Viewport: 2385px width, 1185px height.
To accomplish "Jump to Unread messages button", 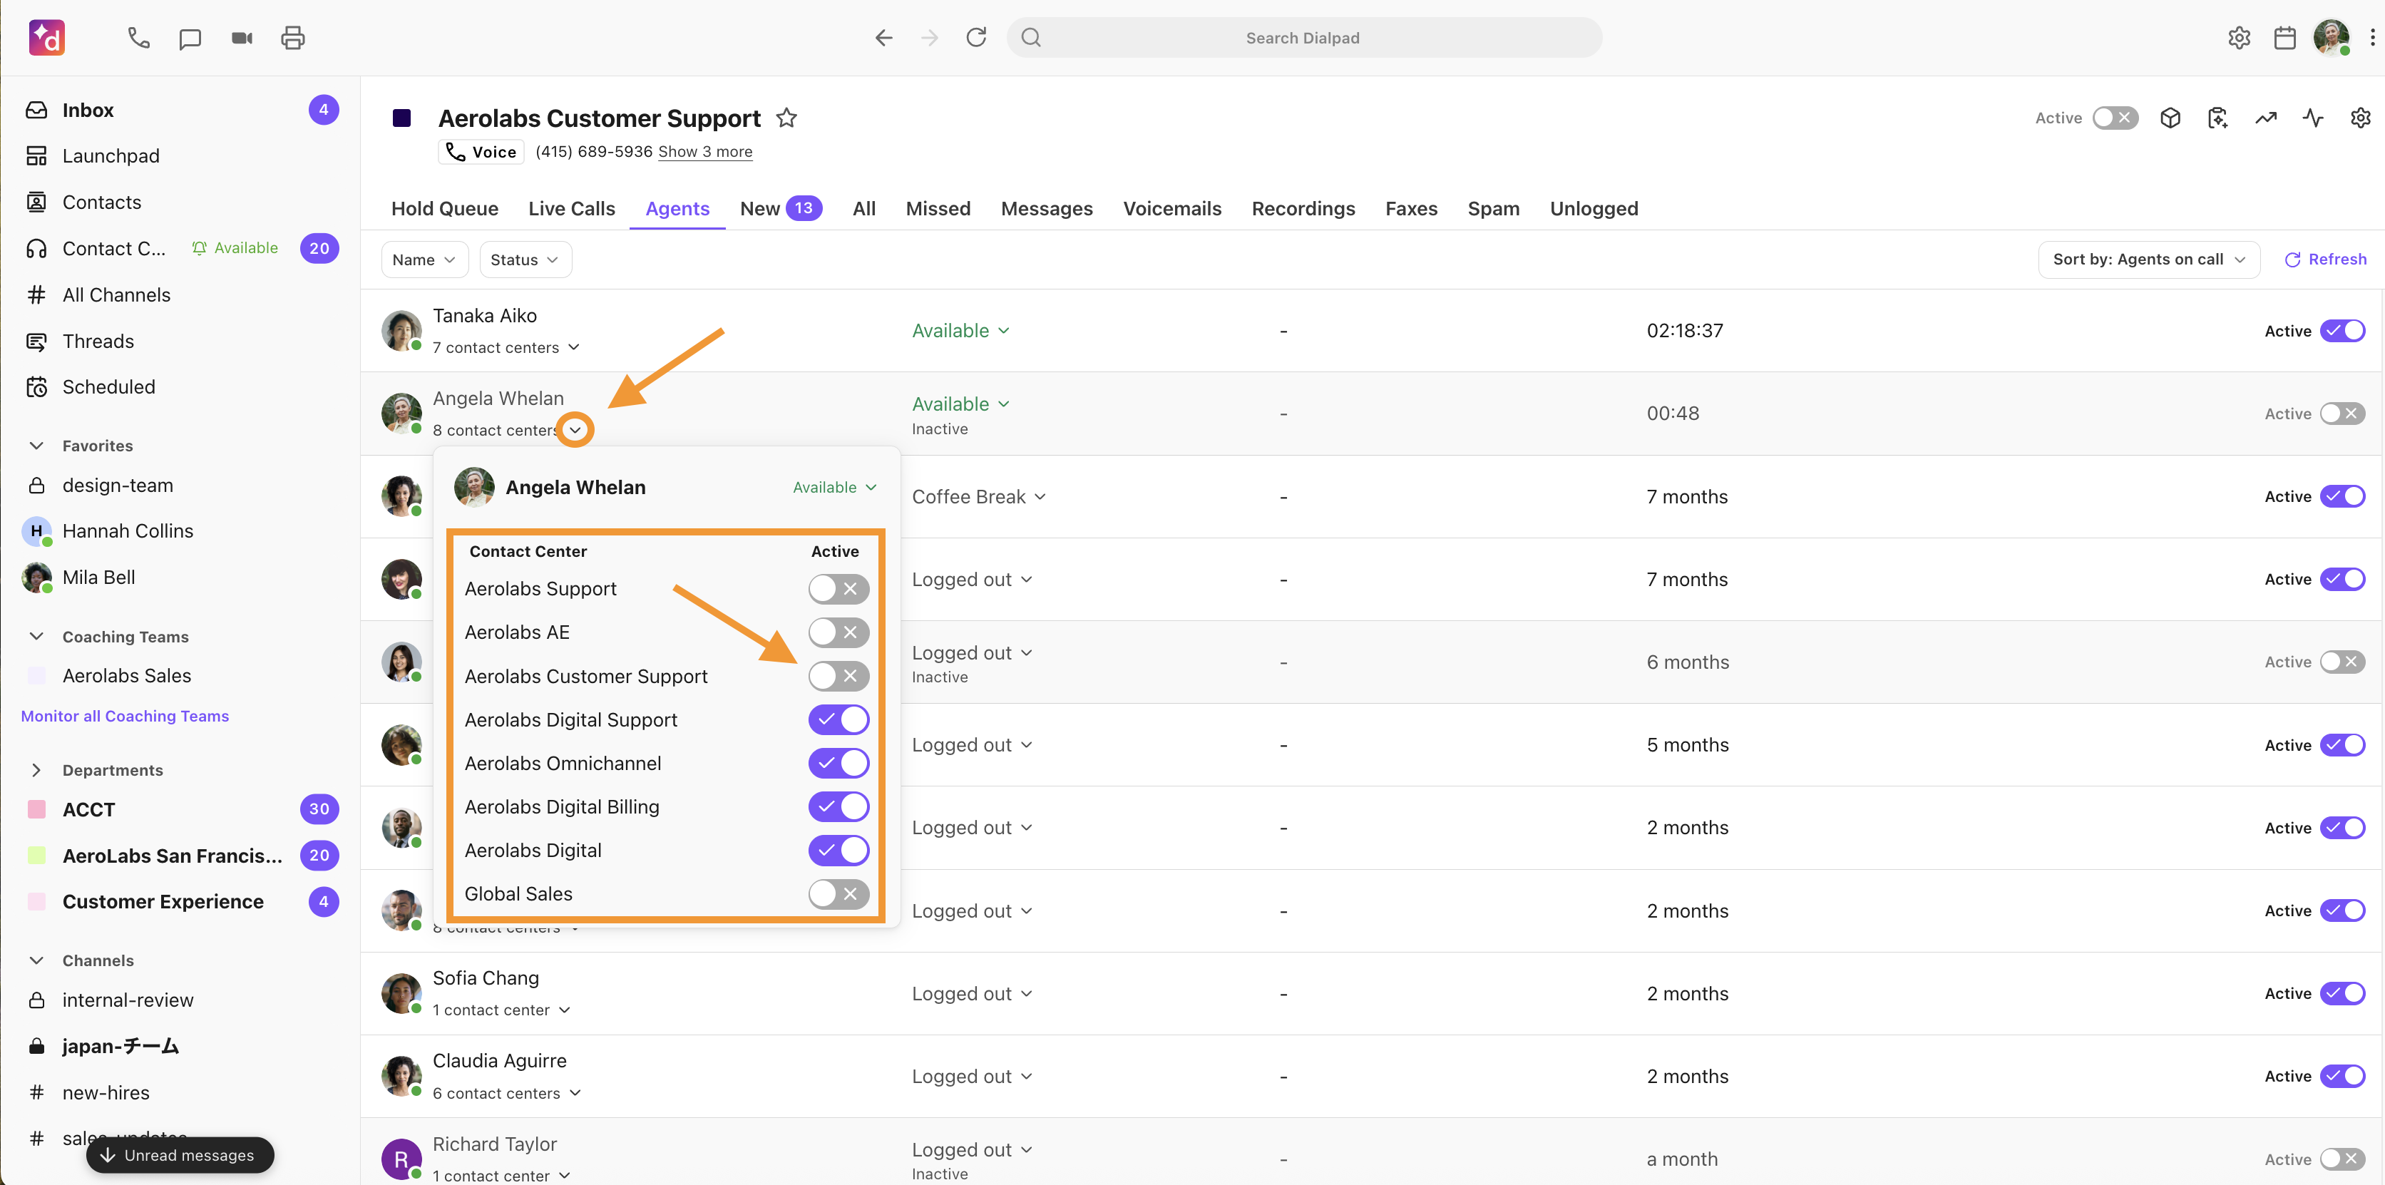I will coord(180,1154).
